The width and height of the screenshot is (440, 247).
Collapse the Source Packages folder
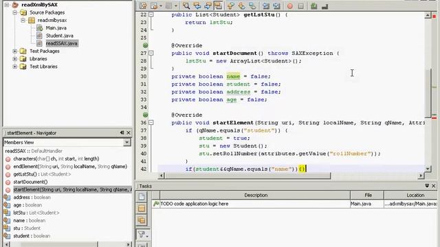click(x=15, y=12)
